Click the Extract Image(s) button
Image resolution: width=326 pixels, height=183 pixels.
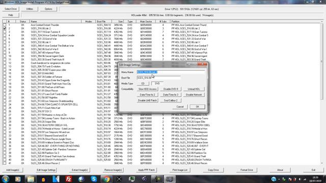click(79, 170)
